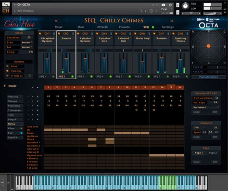
Task: Toggle CH7 channel power icon
Action: (154, 33)
